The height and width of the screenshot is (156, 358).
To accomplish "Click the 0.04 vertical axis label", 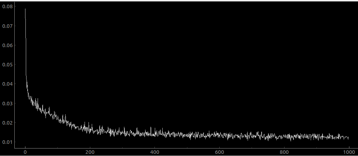I will (7, 84).
